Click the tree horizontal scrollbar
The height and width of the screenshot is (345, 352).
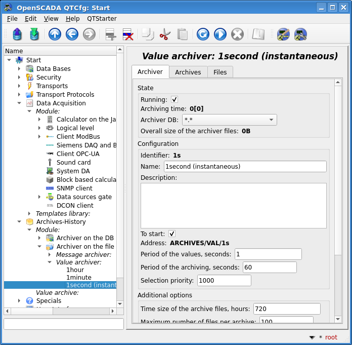click(x=60, y=311)
